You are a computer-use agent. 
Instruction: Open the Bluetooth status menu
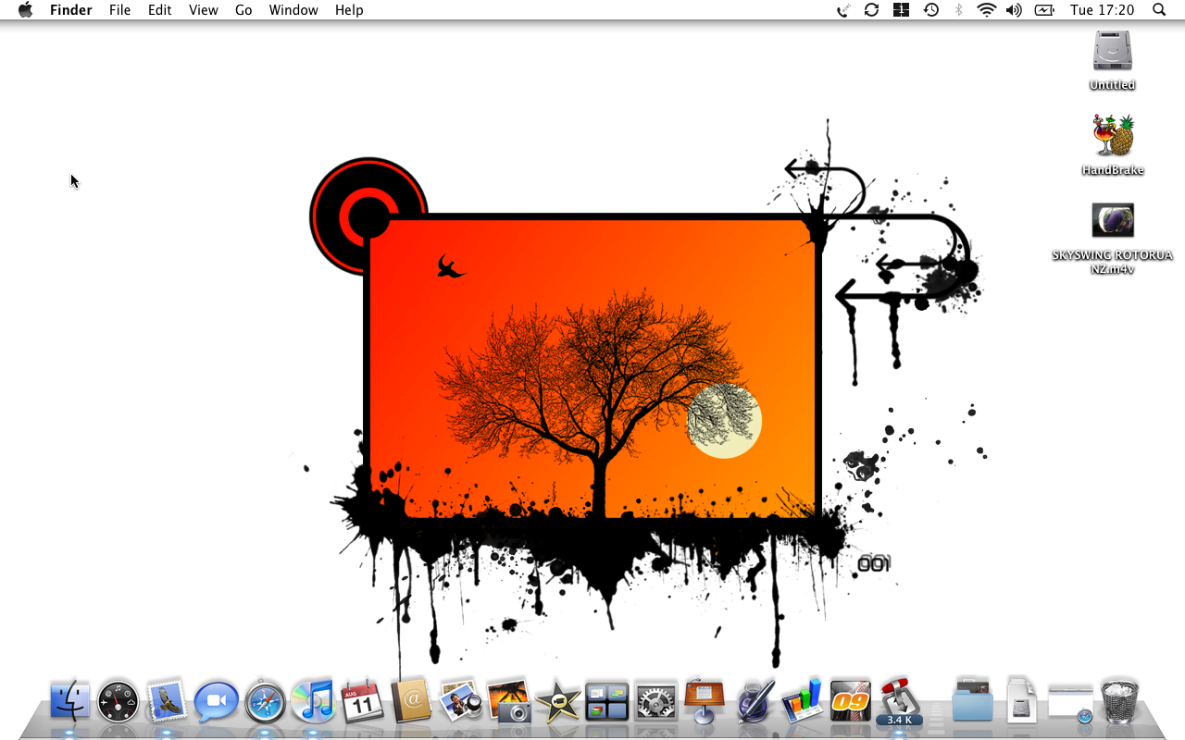[959, 10]
